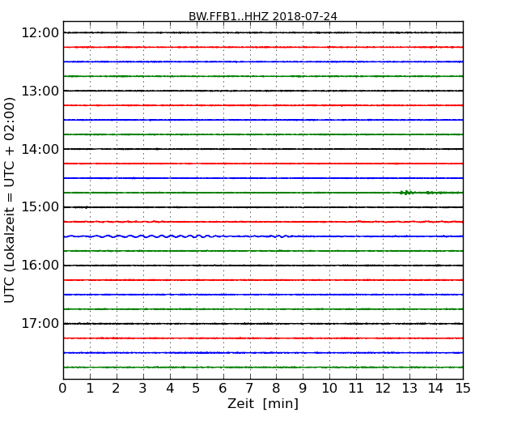
Task: Click the x-axis tick label 6
Action: coord(223,389)
